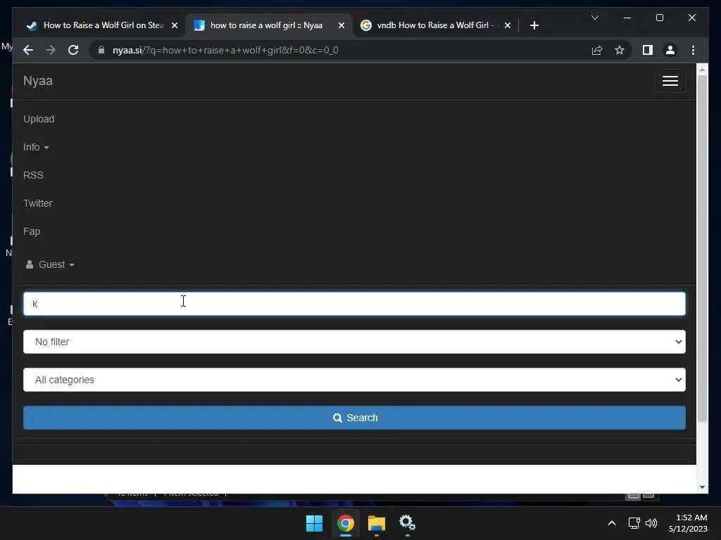Open File Explorer from the taskbar
The image size is (721, 540).
(x=376, y=523)
